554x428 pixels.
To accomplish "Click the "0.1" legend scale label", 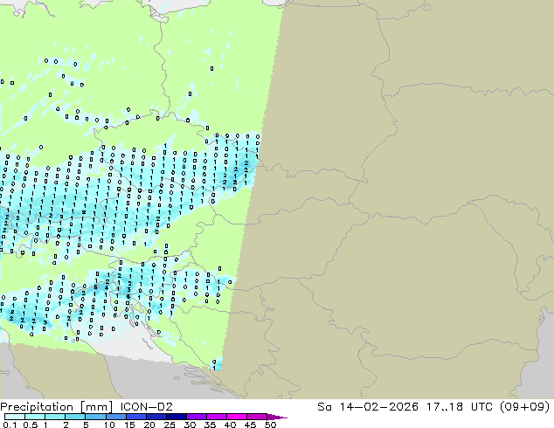I will 10,425.
